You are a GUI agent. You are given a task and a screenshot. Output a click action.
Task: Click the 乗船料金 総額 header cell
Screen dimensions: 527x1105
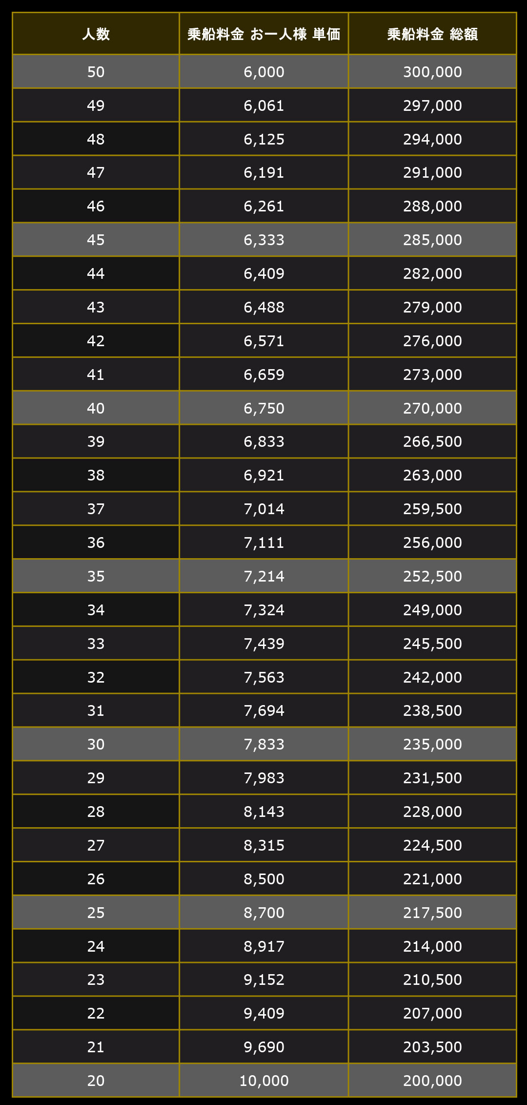pyautogui.click(x=432, y=34)
